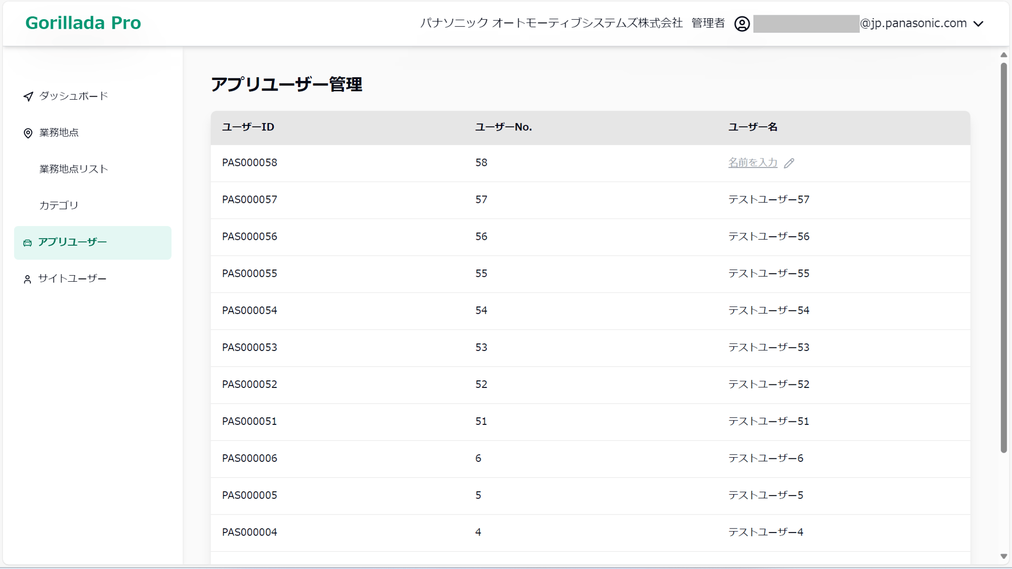The image size is (1012, 569).
Task: Click the pencil edit icon for PAS000058
Action: 789,163
